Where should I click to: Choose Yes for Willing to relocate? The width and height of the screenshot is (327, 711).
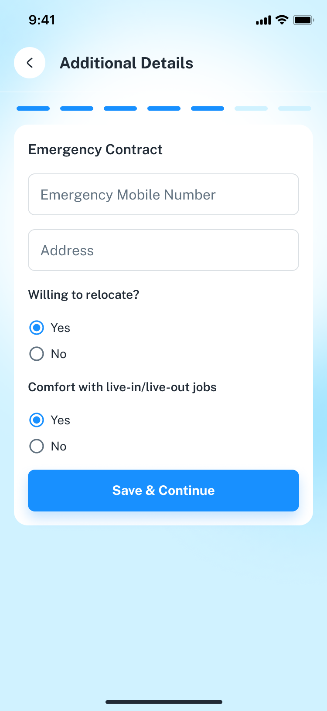click(37, 328)
